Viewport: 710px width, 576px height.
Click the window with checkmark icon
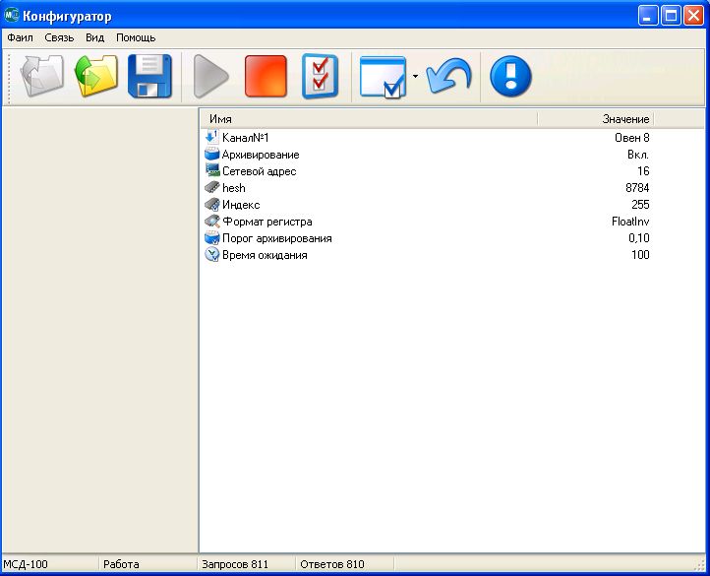point(383,76)
